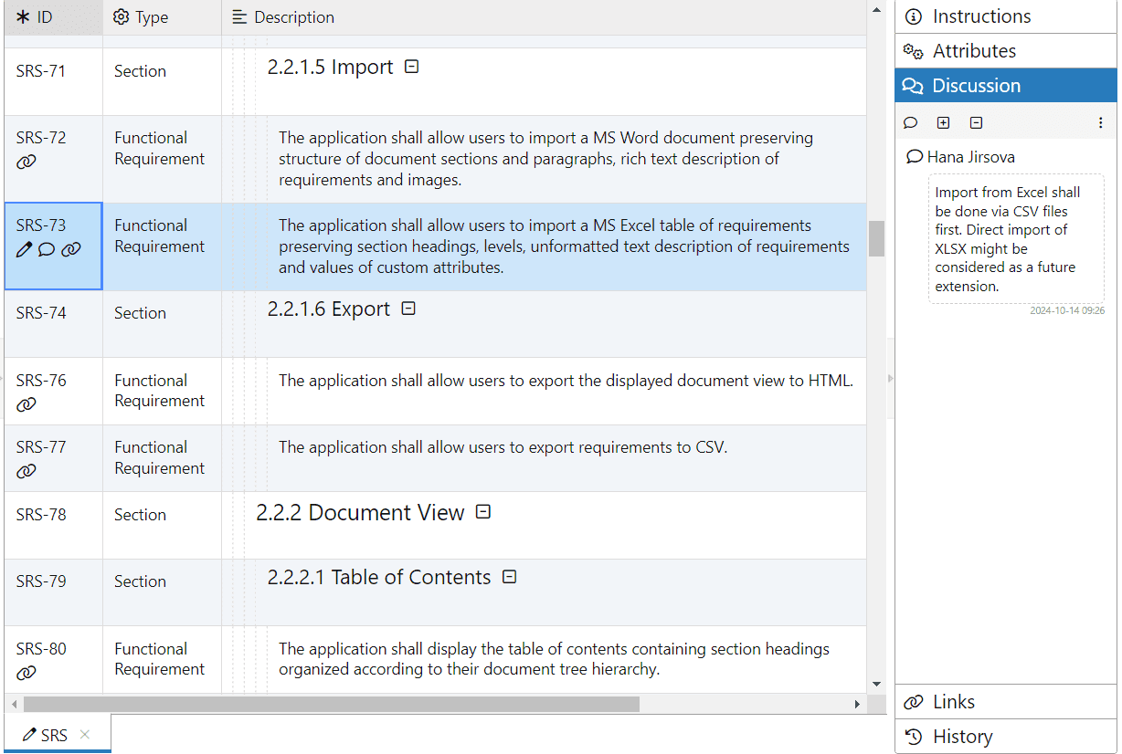Click the 2.2.2 Document View heading
Image resolution: width=1122 pixels, height=754 pixels.
point(360,513)
